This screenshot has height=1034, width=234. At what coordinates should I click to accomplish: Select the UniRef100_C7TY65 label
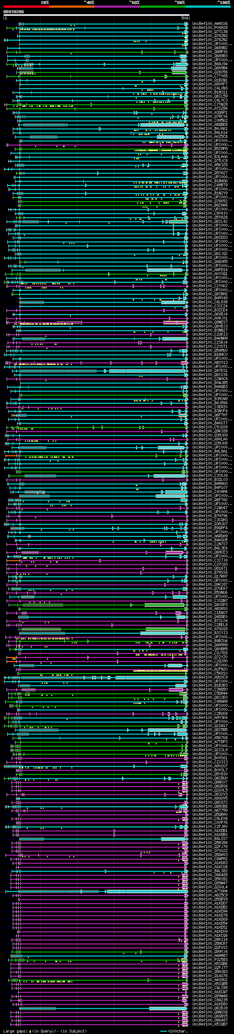point(210,76)
